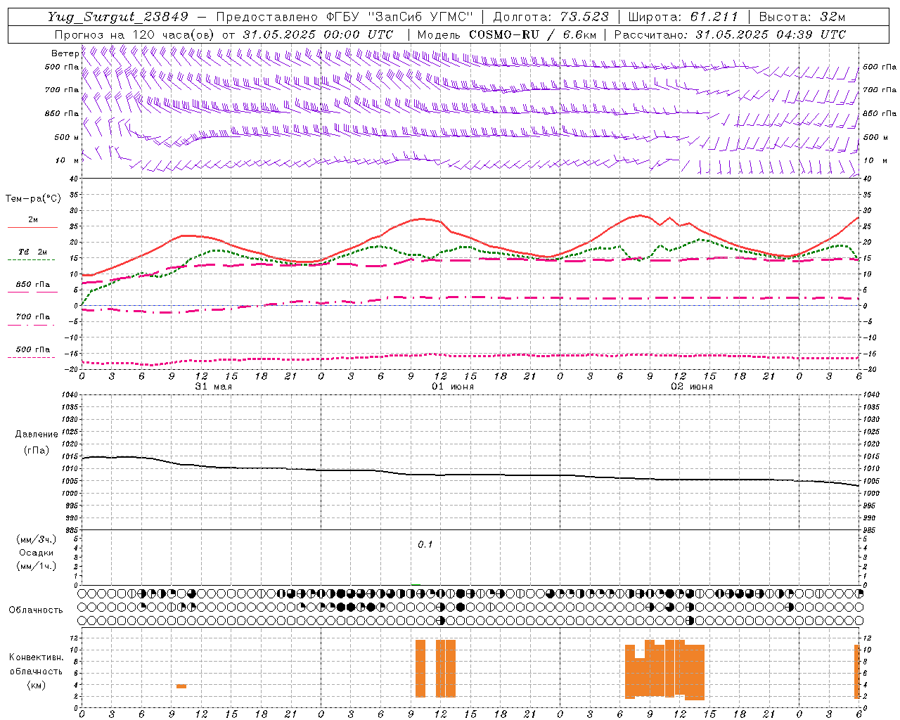900x720 pixels.
Task: Click the (км) unit label
Action: pyautogui.click(x=37, y=685)
